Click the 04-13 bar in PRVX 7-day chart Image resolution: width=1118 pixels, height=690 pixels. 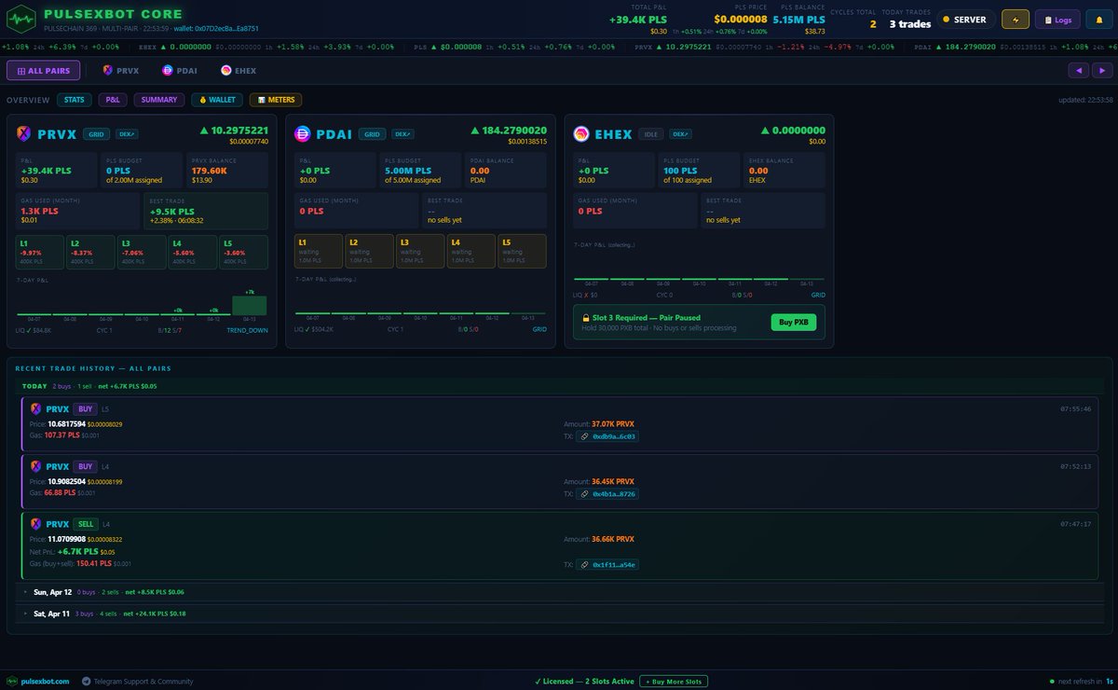(x=249, y=305)
